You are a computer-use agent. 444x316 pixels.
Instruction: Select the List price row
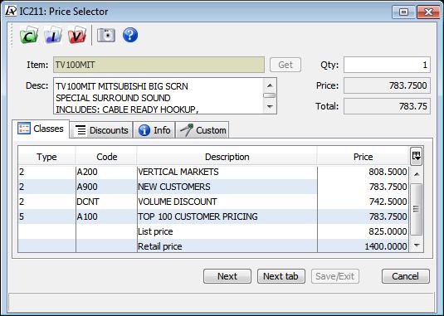pos(213,231)
